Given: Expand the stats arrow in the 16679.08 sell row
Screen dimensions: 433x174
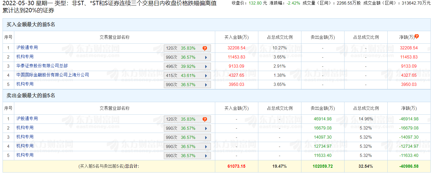Looking at the screenshot, I should pyautogui.click(x=206, y=128).
